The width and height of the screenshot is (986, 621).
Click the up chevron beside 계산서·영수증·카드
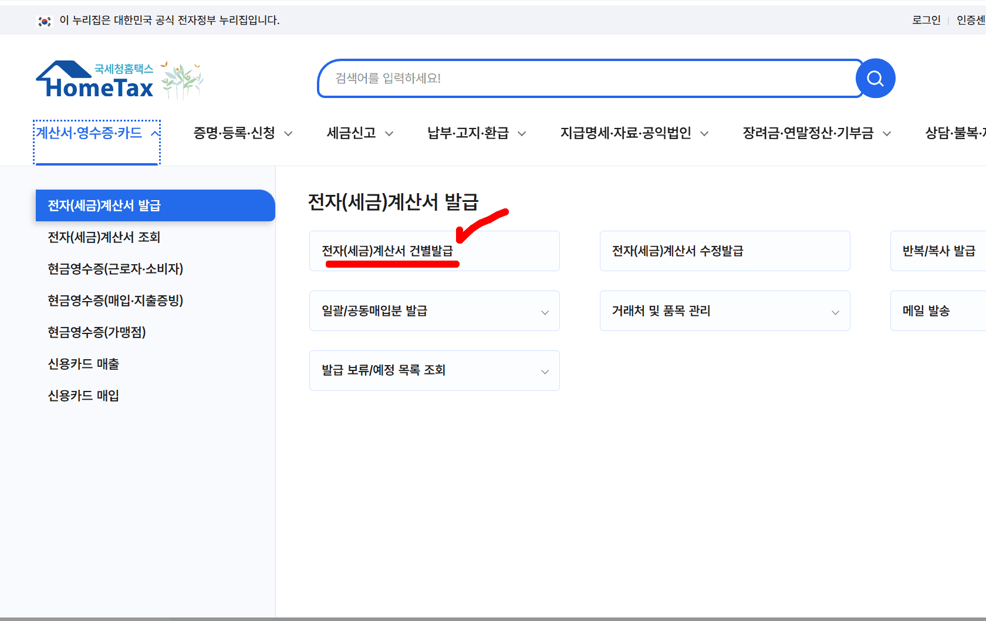155,133
